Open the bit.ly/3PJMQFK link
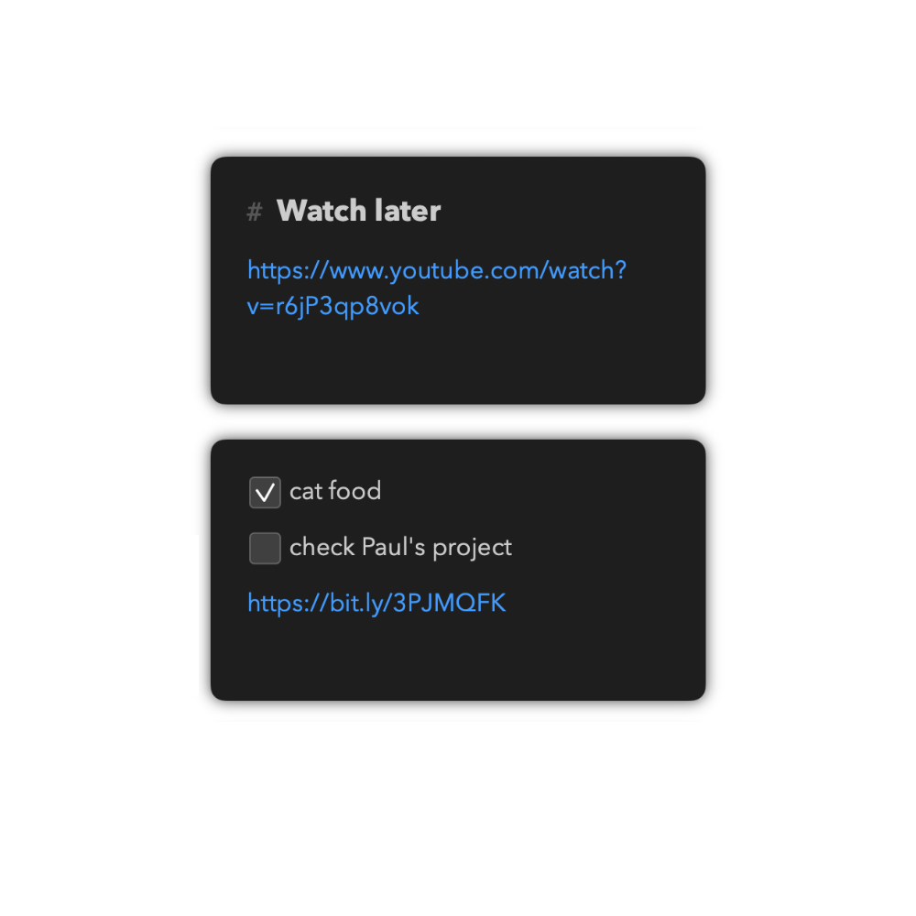Image resolution: width=916 pixels, height=916 pixels. point(376,604)
